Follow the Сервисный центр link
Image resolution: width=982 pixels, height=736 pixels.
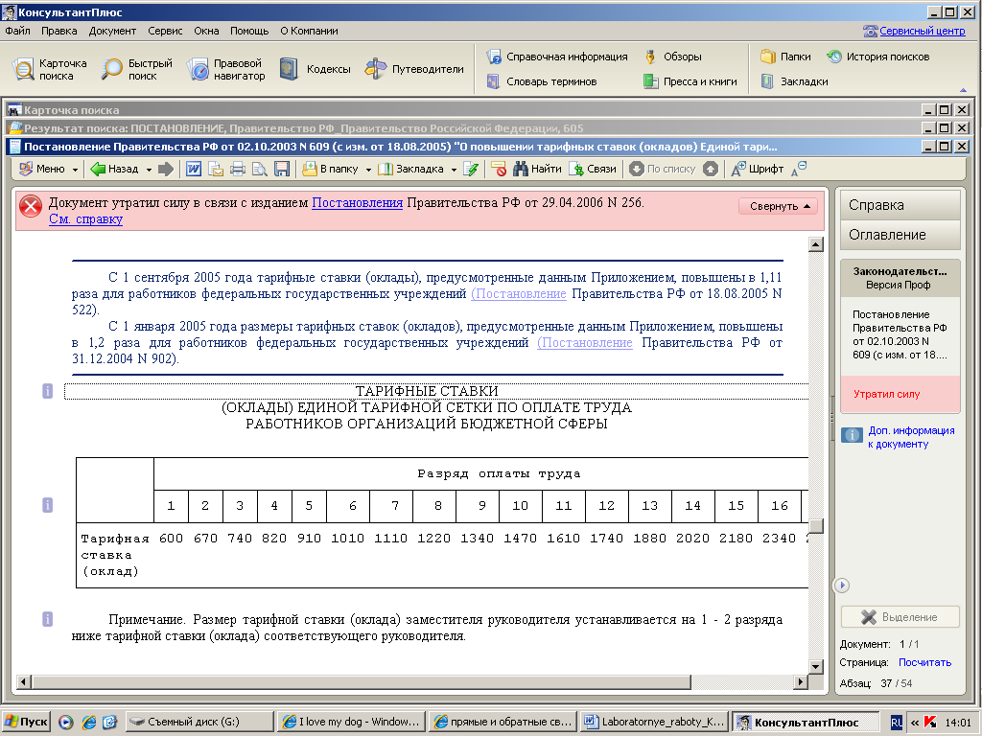(x=922, y=31)
